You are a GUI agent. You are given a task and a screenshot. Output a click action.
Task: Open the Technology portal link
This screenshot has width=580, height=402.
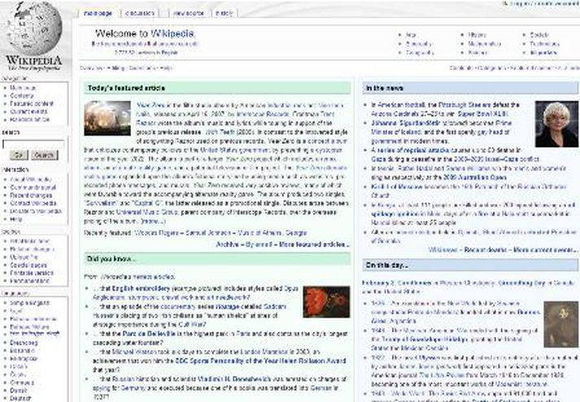click(x=544, y=44)
